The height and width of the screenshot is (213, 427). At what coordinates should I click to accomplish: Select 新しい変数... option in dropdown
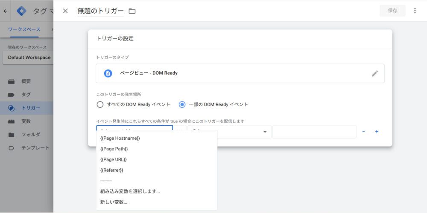pyautogui.click(x=114, y=202)
